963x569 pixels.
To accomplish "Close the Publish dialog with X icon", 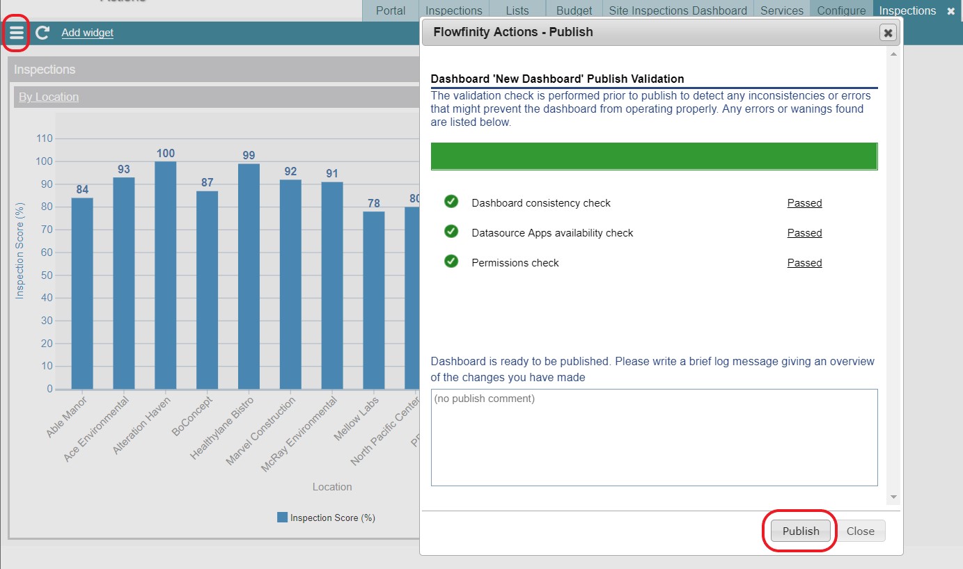I will point(887,33).
